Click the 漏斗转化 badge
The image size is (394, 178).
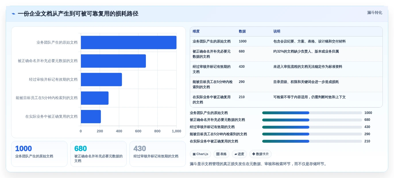374,13
